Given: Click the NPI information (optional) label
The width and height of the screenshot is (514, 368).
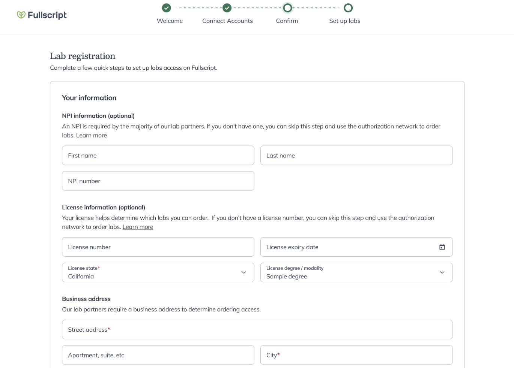Looking at the screenshot, I should pyautogui.click(x=98, y=116).
